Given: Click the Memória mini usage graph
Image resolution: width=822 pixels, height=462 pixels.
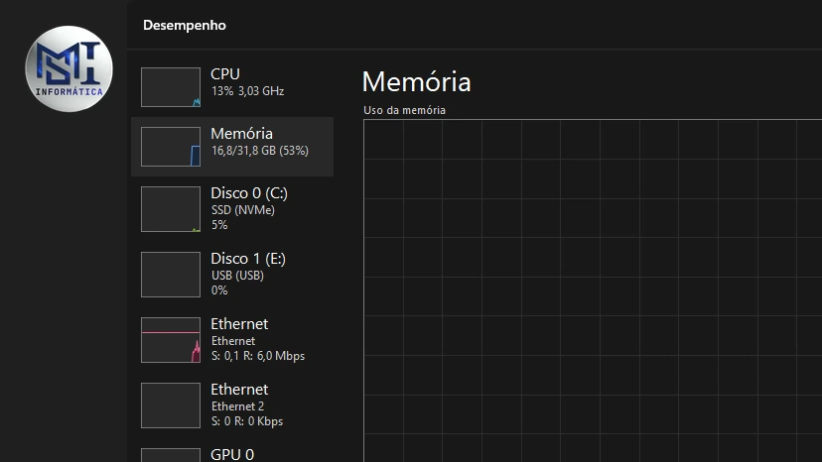Looking at the screenshot, I should pyautogui.click(x=171, y=147).
